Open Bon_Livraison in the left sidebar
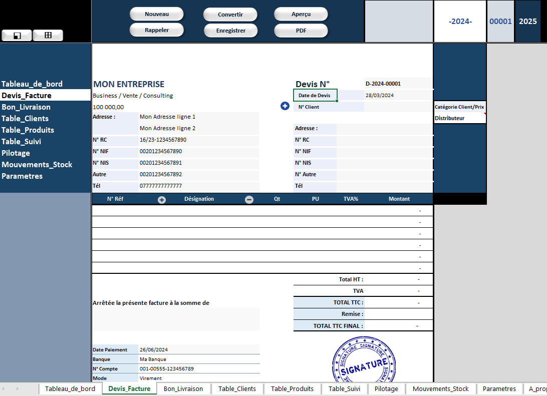This screenshot has width=547, height=396. [26, 107]
